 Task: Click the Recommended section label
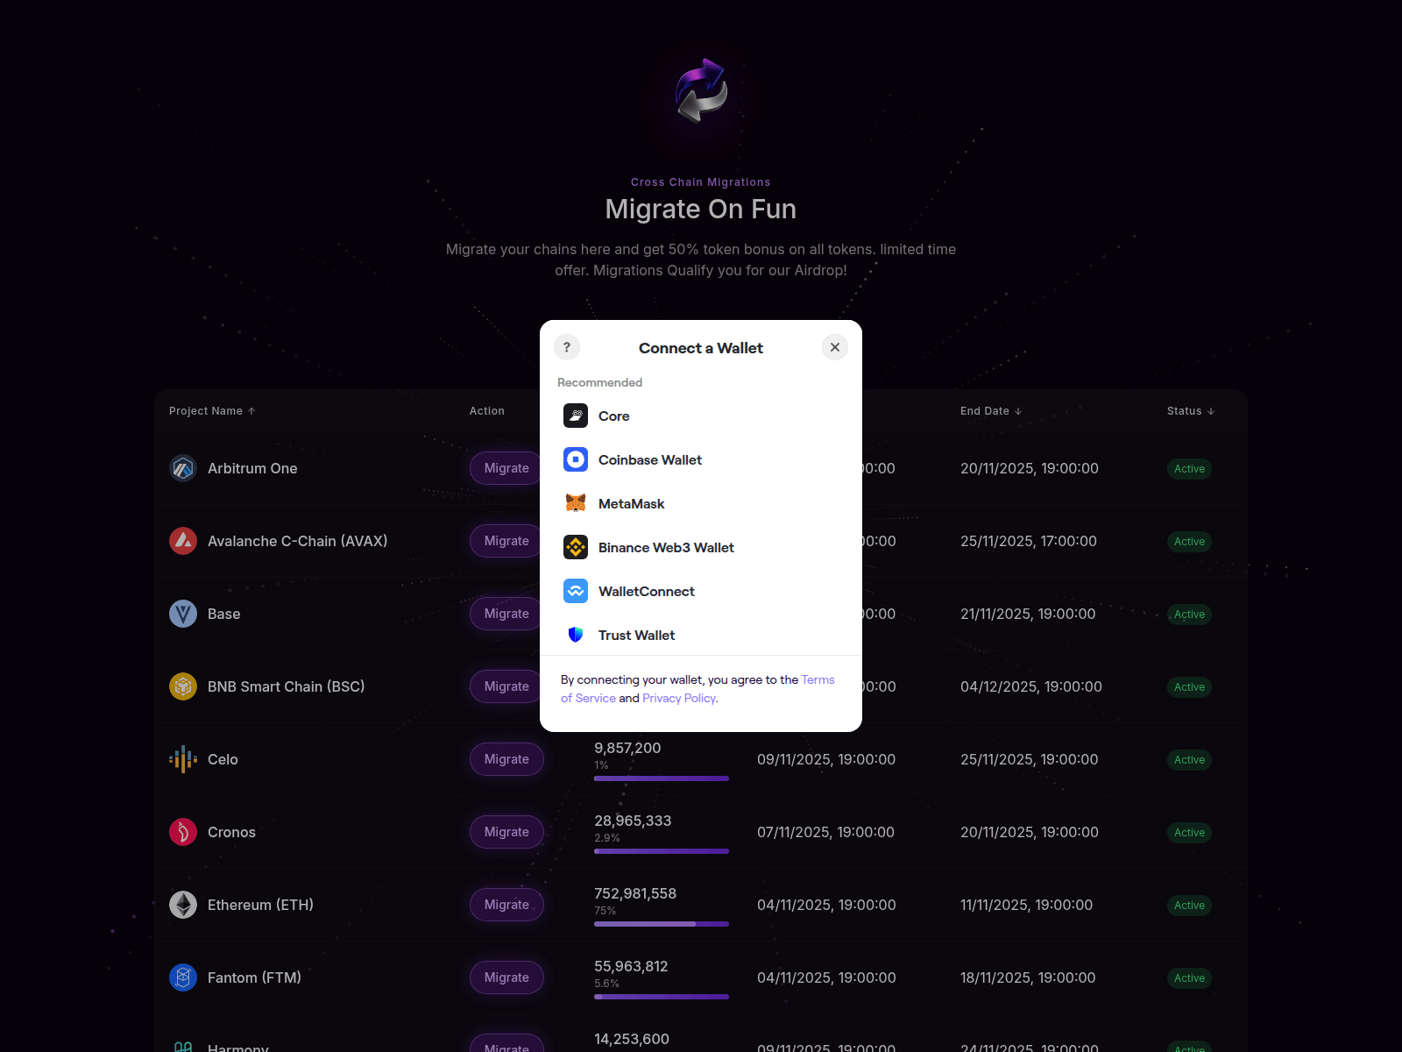click(x=600, y=382)
